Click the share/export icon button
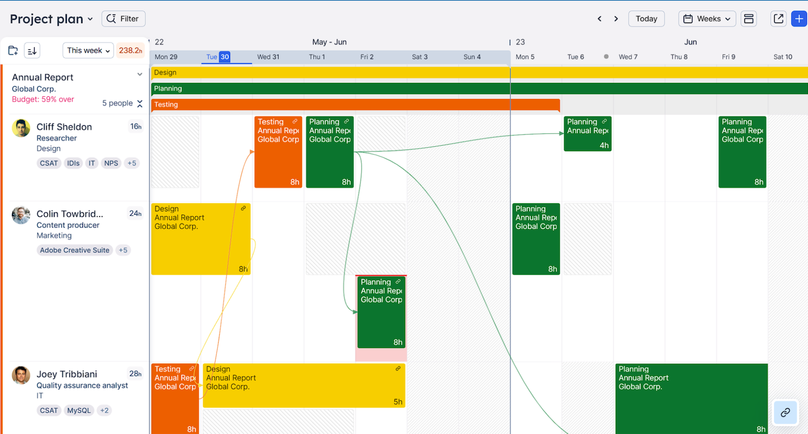The height and width of the screenshot is (434, 808). point(778,19)
